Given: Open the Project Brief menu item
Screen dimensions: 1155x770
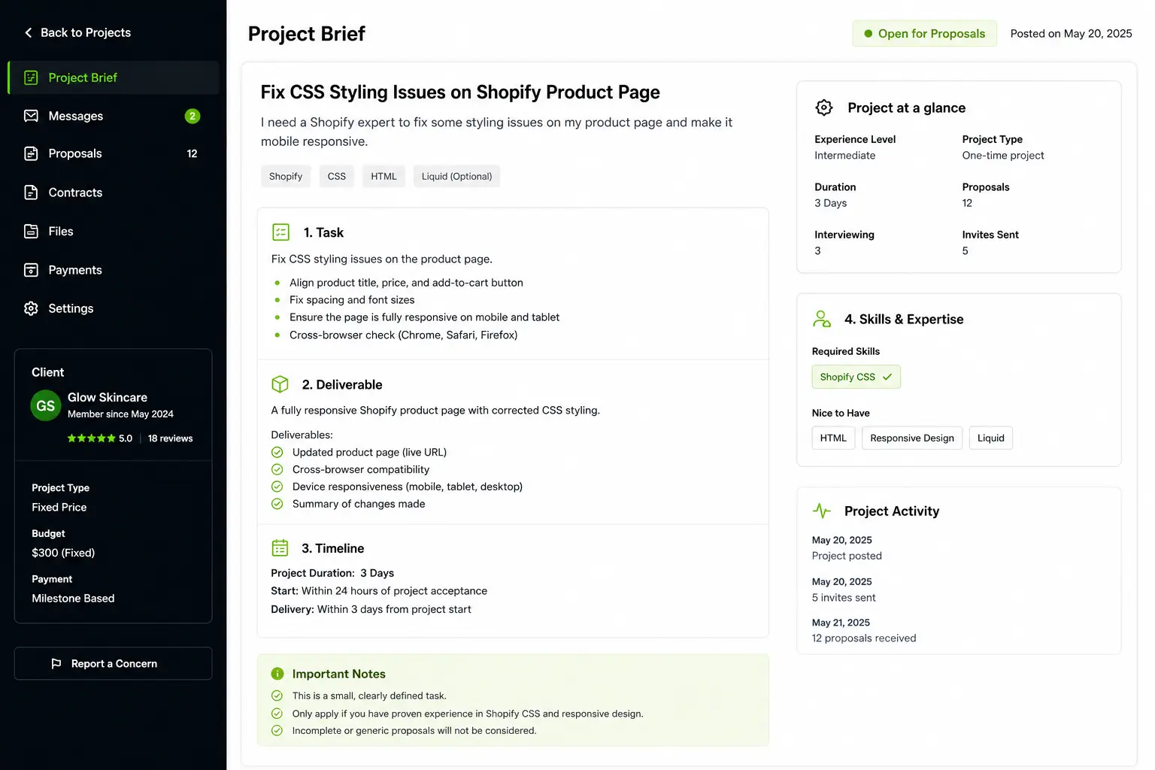Looking at the screenshot, I should (114, 77).
